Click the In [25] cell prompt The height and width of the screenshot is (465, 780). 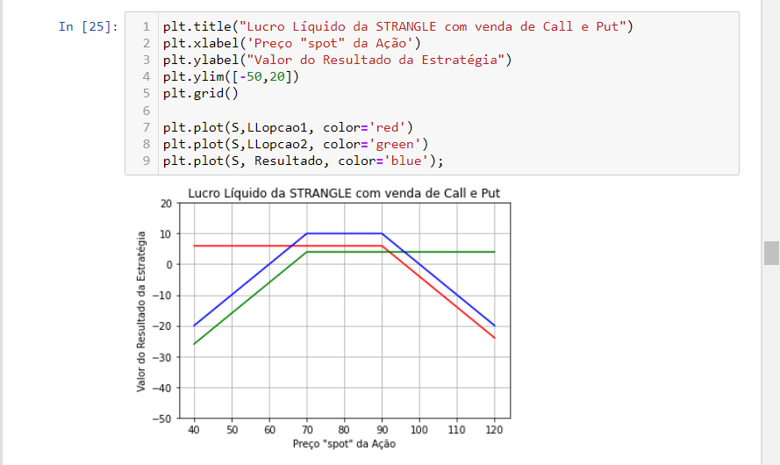pyautogui.click(x=87, y=26)
